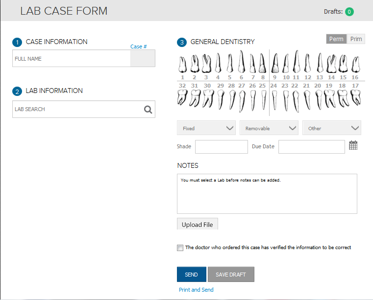Switch tooth chart to Perm teeth

pyautogui.click(x=336, y=39)
